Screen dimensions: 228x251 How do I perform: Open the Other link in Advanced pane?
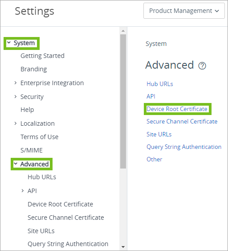154,159
